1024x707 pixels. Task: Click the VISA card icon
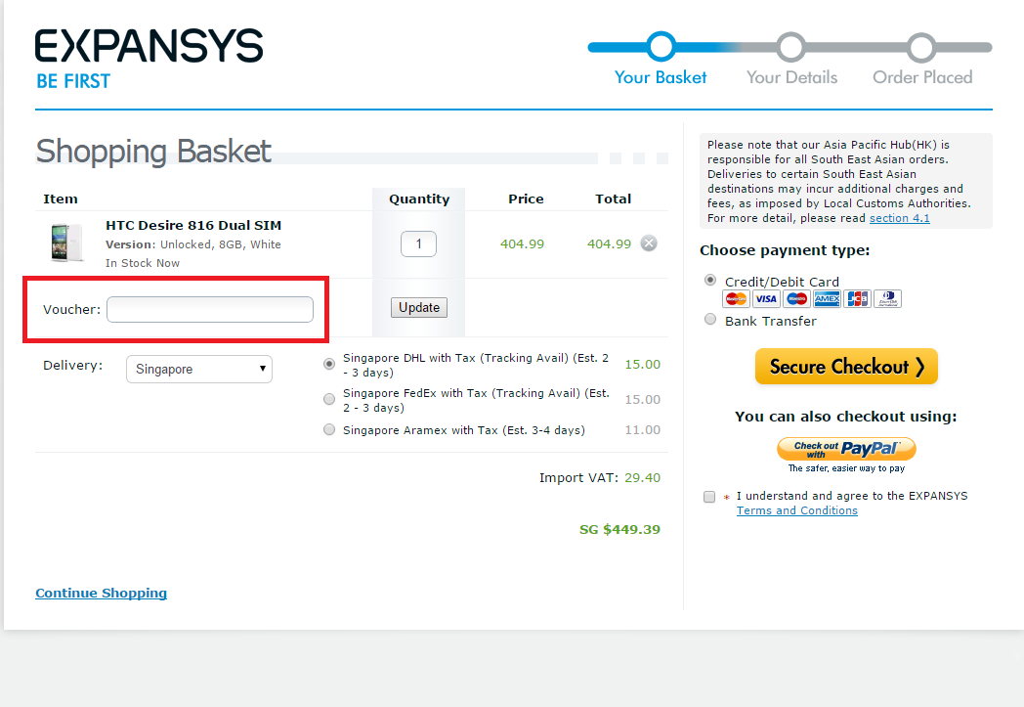pyautogui.click(x=766, y=299)
